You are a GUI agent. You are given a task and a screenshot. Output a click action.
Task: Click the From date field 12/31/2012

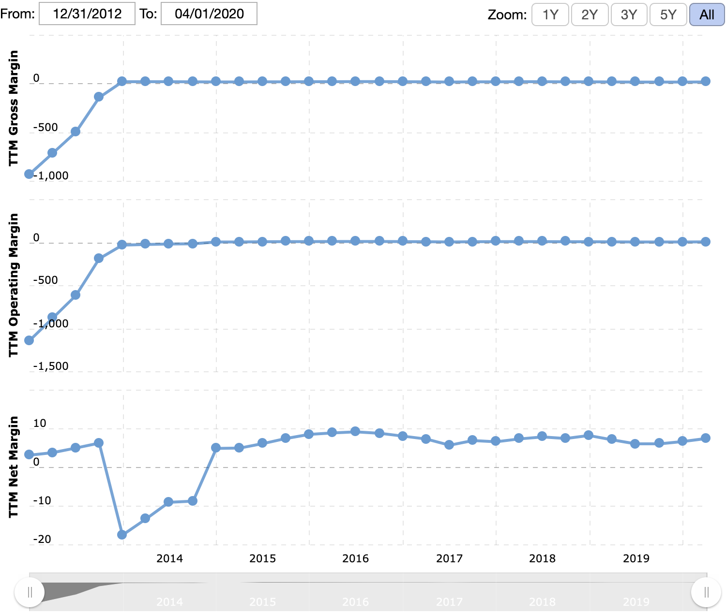[87, 14]
